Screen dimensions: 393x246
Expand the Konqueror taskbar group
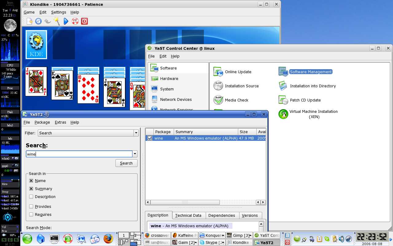pyautogui.click(x=224, y=236)
